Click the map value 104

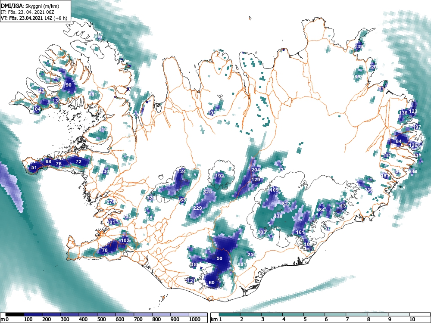37,109
